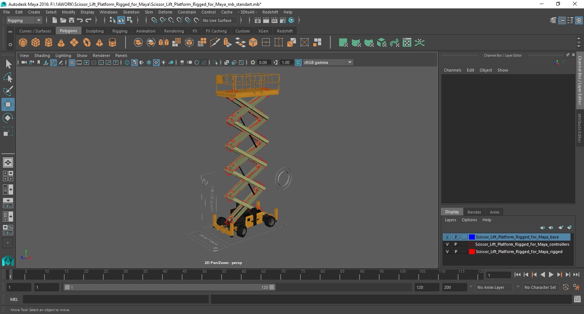Screen dimensions: 584x314
Task: Open the Skeleton menu
Action: pyautogui.click(x=131, y=12)
